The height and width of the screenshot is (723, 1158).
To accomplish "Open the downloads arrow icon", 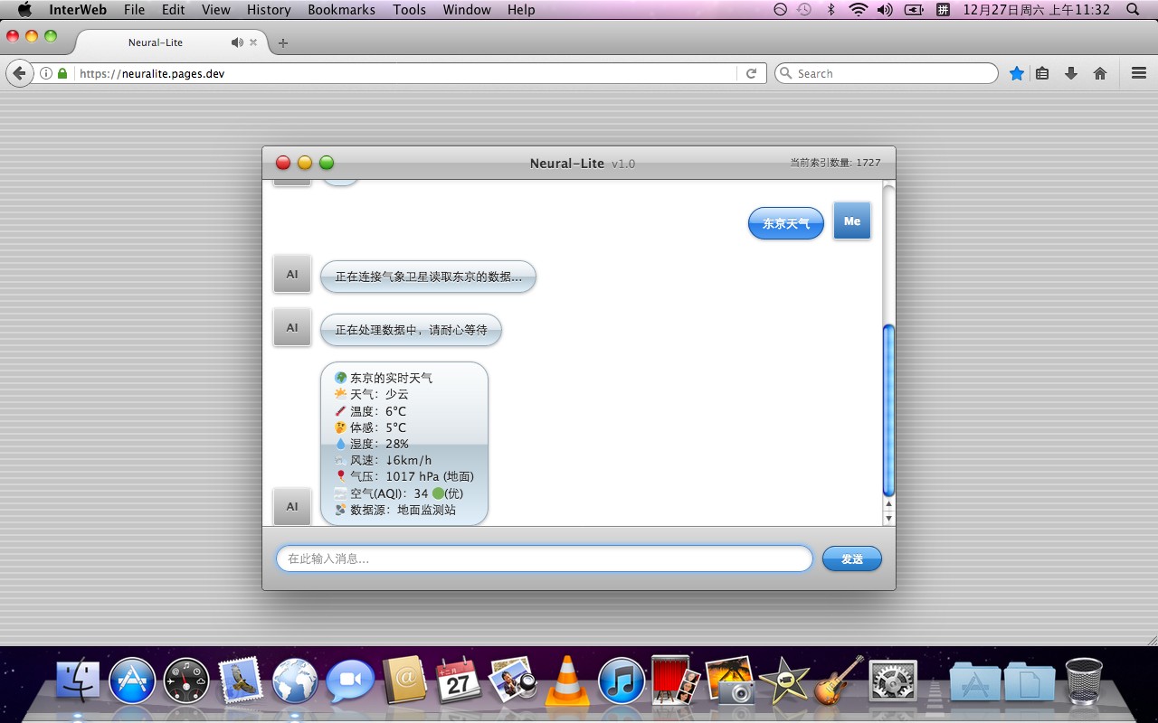I will (1071, 73).
